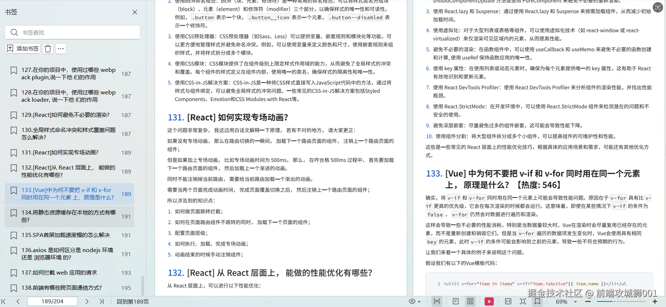Jump to the last page
666x307 pixels.
[102, 301]
